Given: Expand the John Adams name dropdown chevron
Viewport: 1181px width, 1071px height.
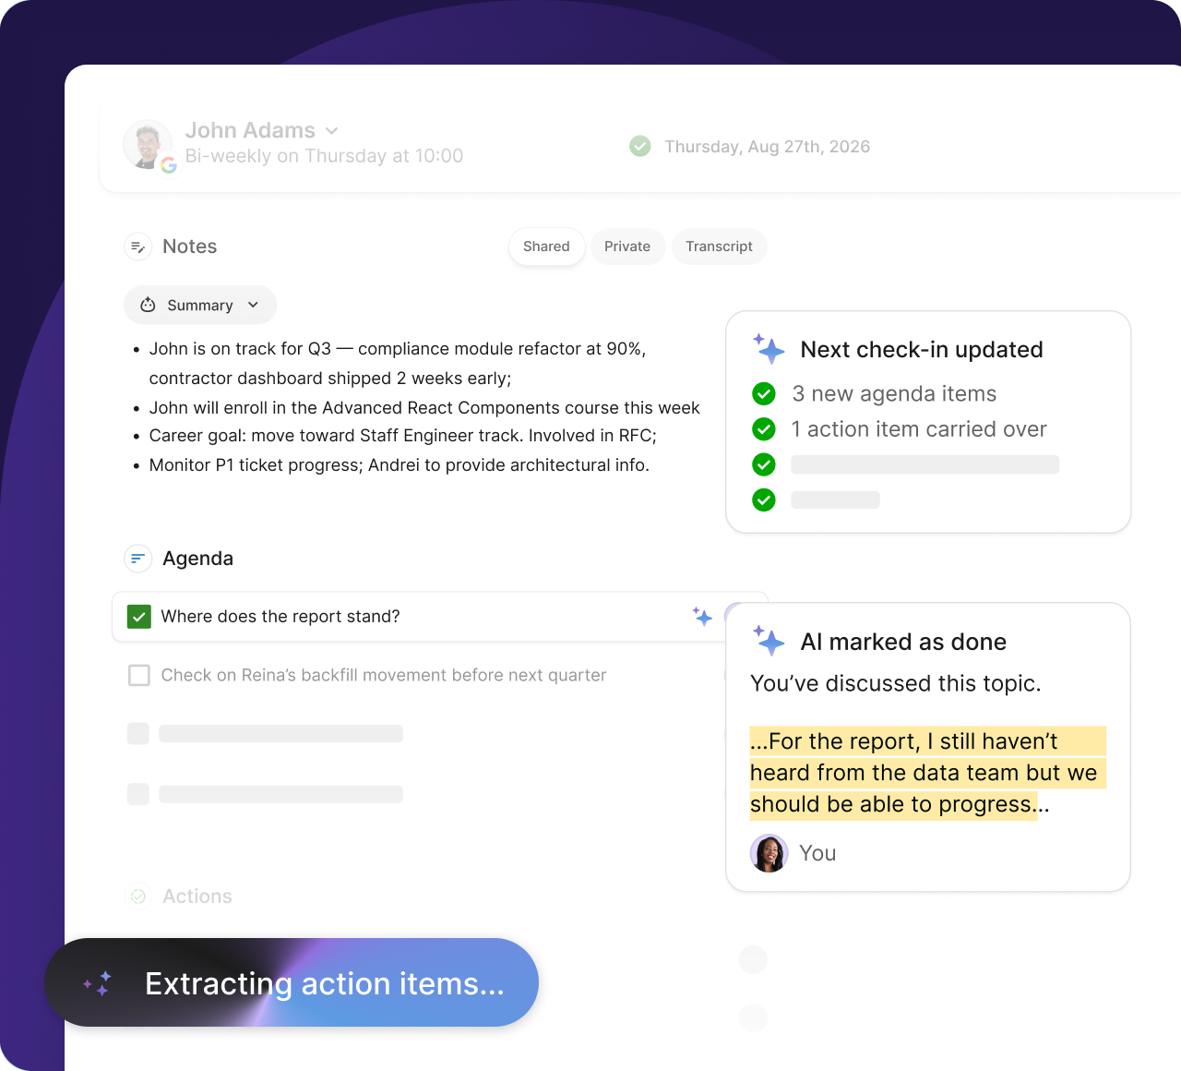Looking at the screenshot, I should (x=332, y=131).
